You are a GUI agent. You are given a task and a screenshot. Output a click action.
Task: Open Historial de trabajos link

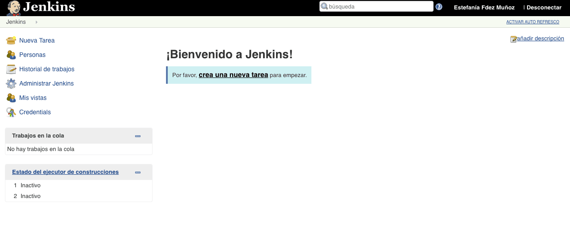tap(47, 69)
